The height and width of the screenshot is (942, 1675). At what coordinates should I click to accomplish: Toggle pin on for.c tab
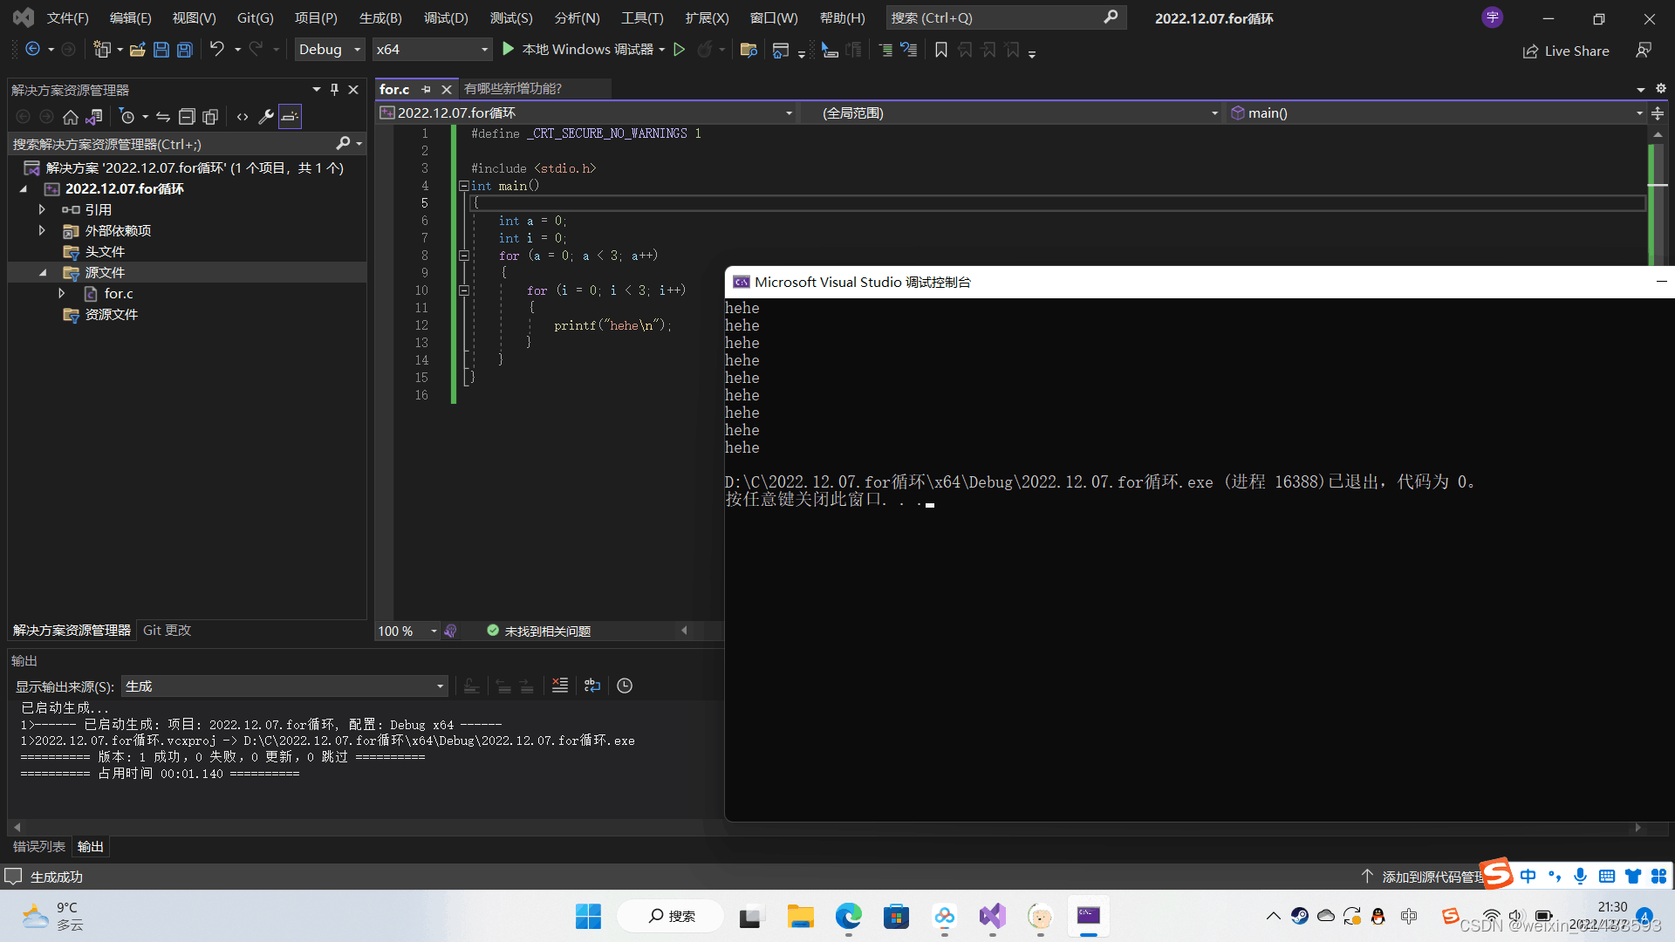(426, 89)
